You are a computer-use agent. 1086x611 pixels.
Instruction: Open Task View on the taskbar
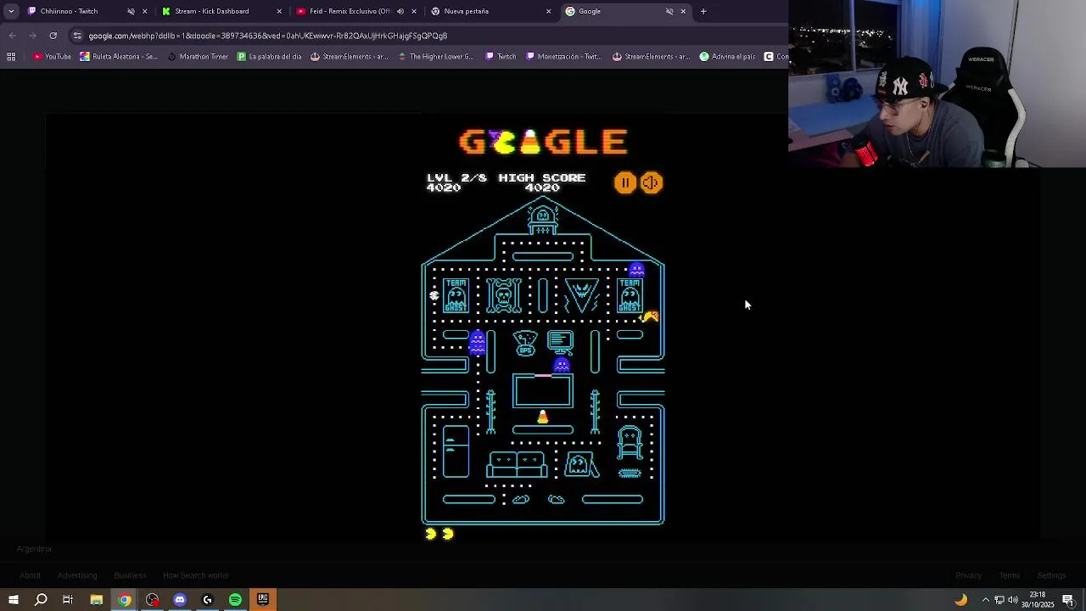click(x=68, y=600)
